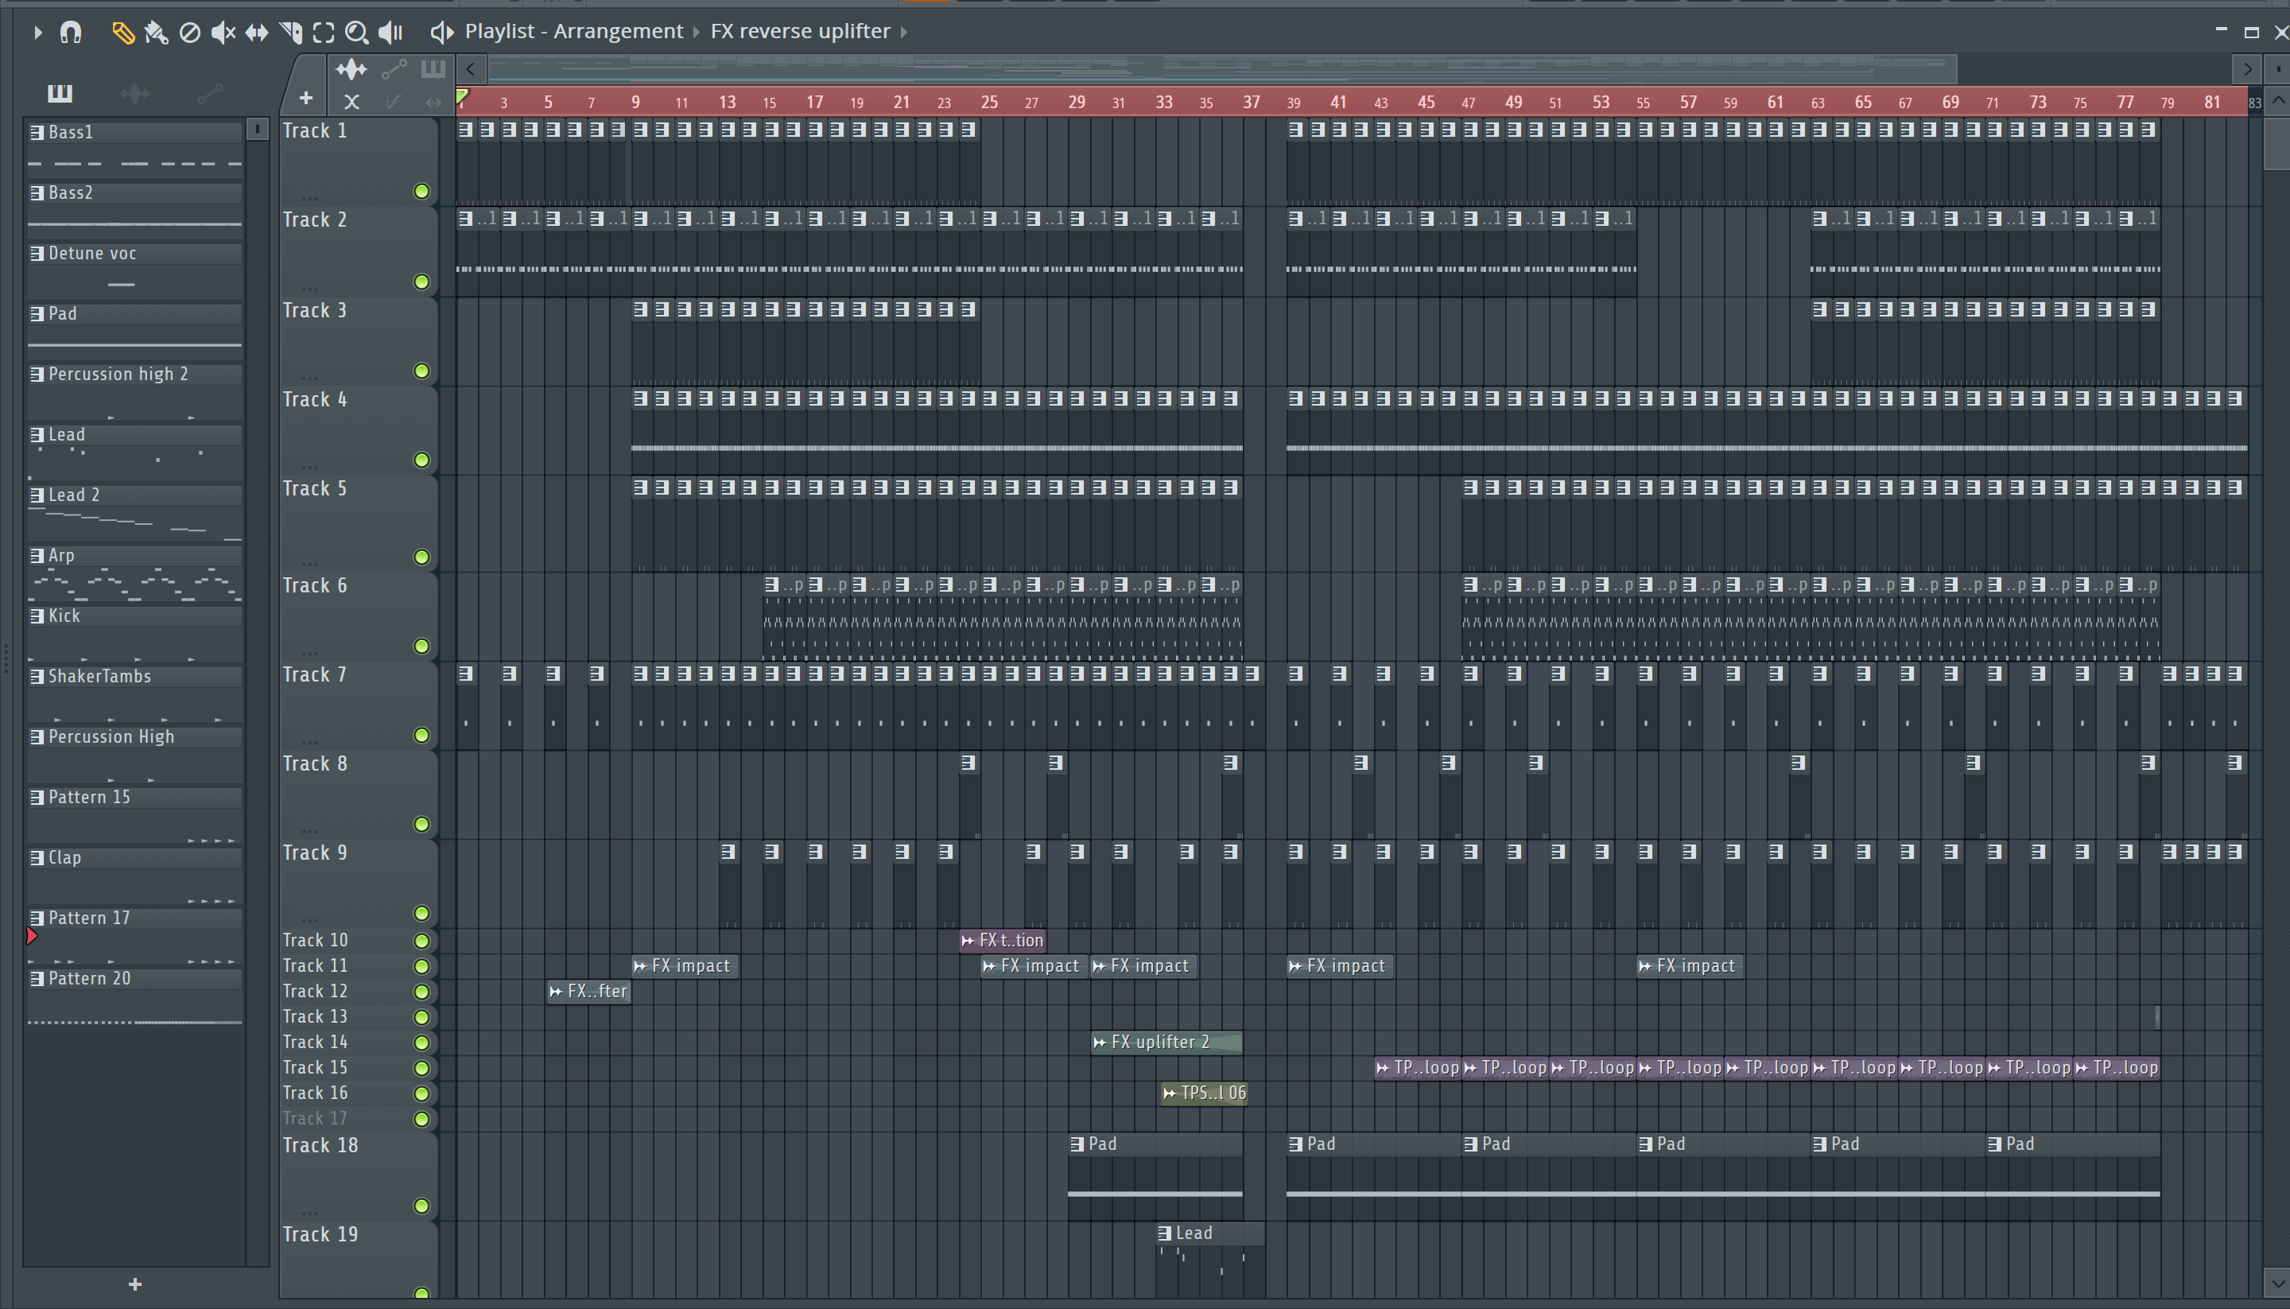This screenshot has width=2290, height=1309.
Task: Select the FX uplifter 2 clip
Action: tap(1166, 1042)
